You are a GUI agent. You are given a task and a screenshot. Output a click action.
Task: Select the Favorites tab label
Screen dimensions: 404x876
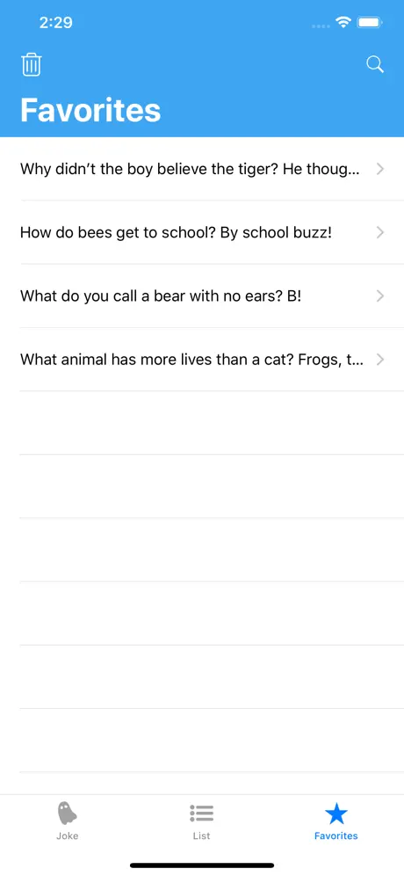pyautogui.click(x=335, y=836)
